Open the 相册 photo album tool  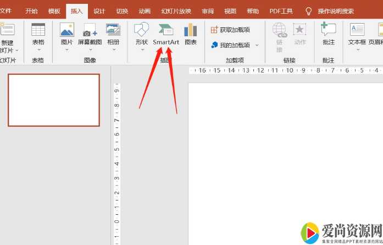113,34
